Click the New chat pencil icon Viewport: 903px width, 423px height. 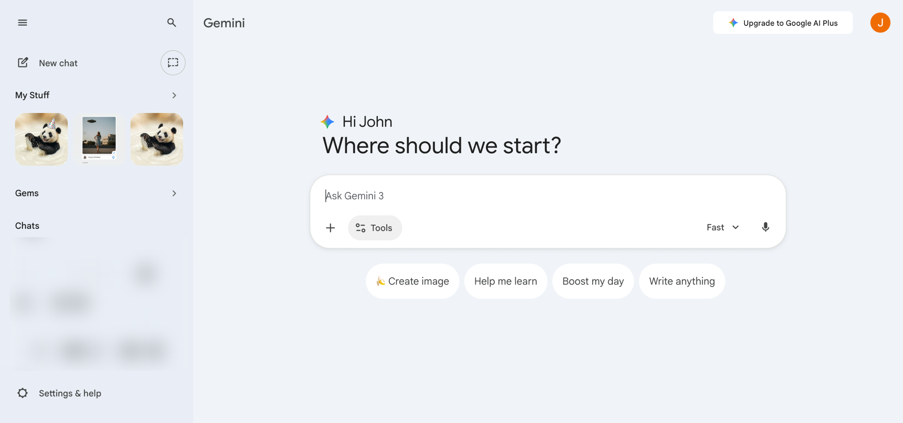pyautogui.click(x=23, y=63)
